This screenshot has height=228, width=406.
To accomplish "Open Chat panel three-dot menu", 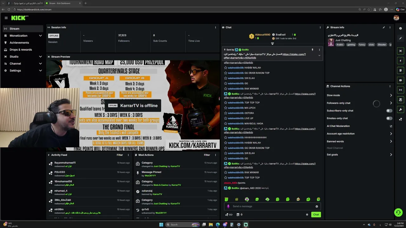I will pos(320,28).
